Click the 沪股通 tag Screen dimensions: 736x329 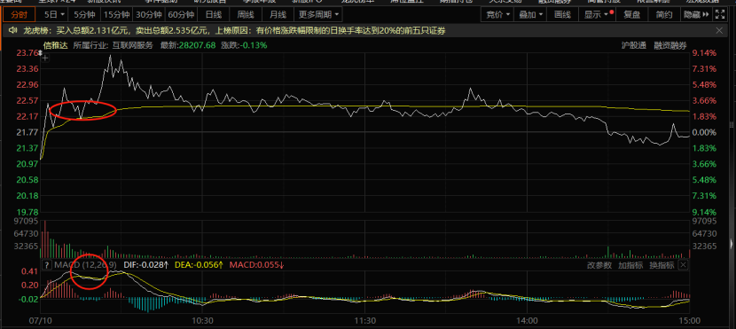point(634,45)
